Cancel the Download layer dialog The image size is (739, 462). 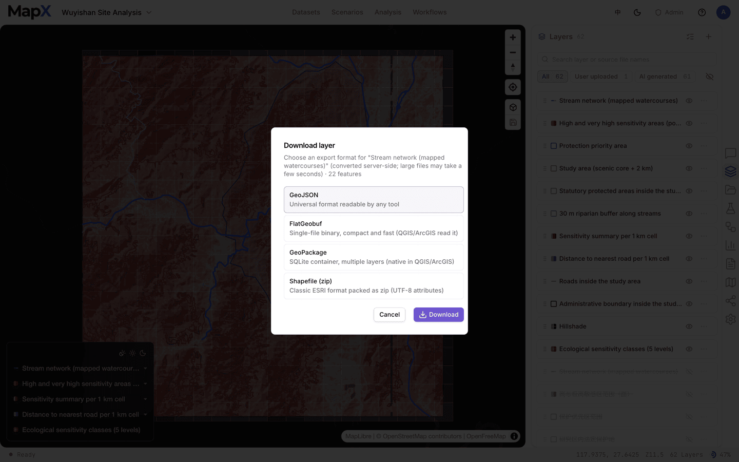coord(390,315)
